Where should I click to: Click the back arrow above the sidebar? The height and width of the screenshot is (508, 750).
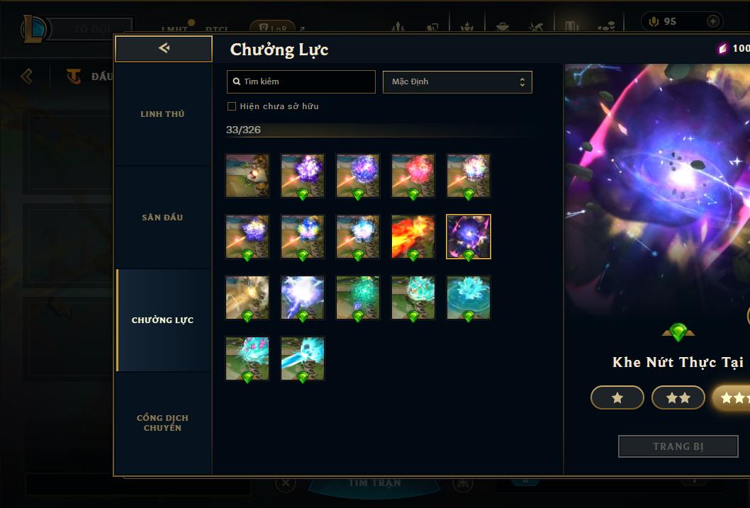click(x=164, y=48)
